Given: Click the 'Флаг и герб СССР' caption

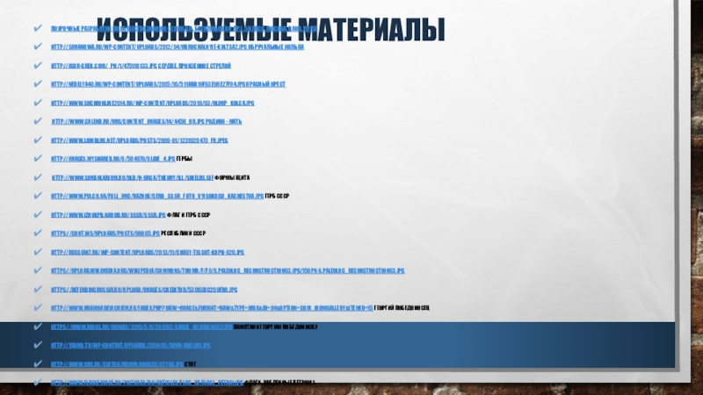Looking at the screenshot, I should pyautogui.click(x=188, y=215).
